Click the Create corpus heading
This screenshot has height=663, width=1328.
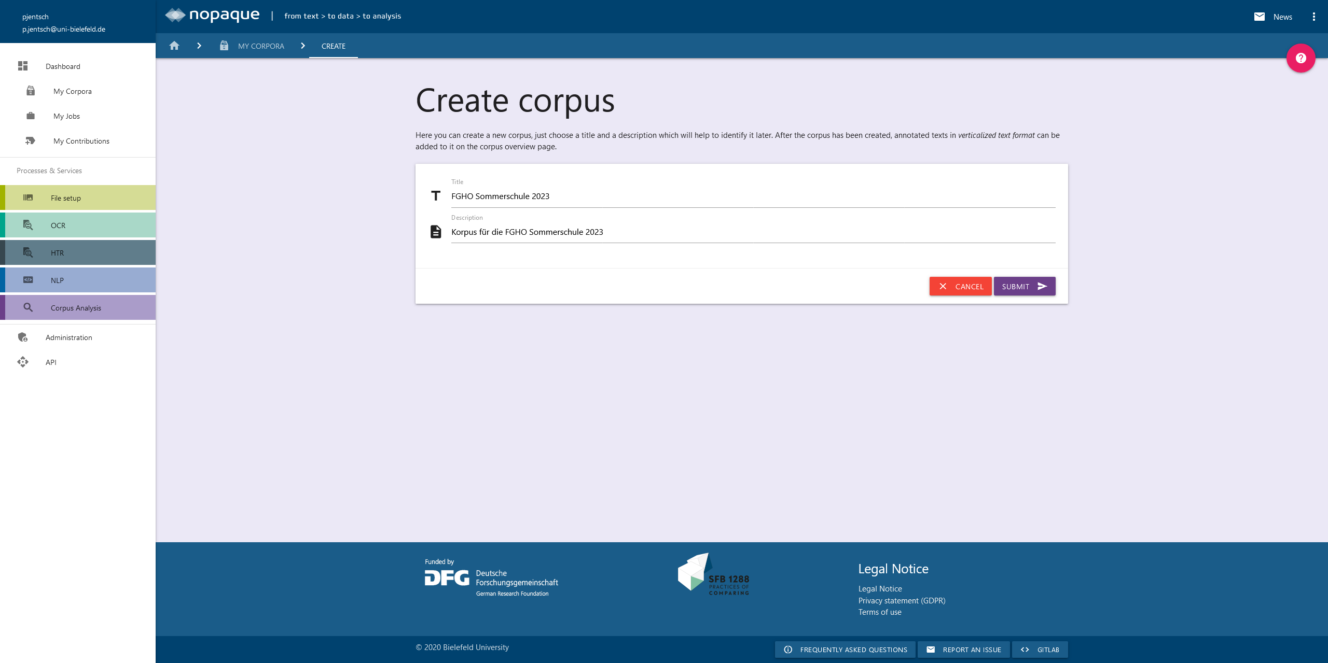click(x=515, y=100)
